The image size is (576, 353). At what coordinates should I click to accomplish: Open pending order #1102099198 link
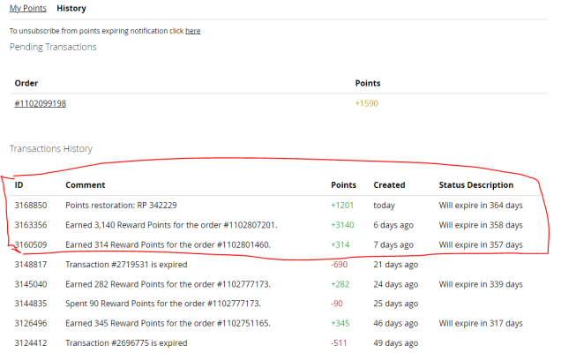point(41,103)
